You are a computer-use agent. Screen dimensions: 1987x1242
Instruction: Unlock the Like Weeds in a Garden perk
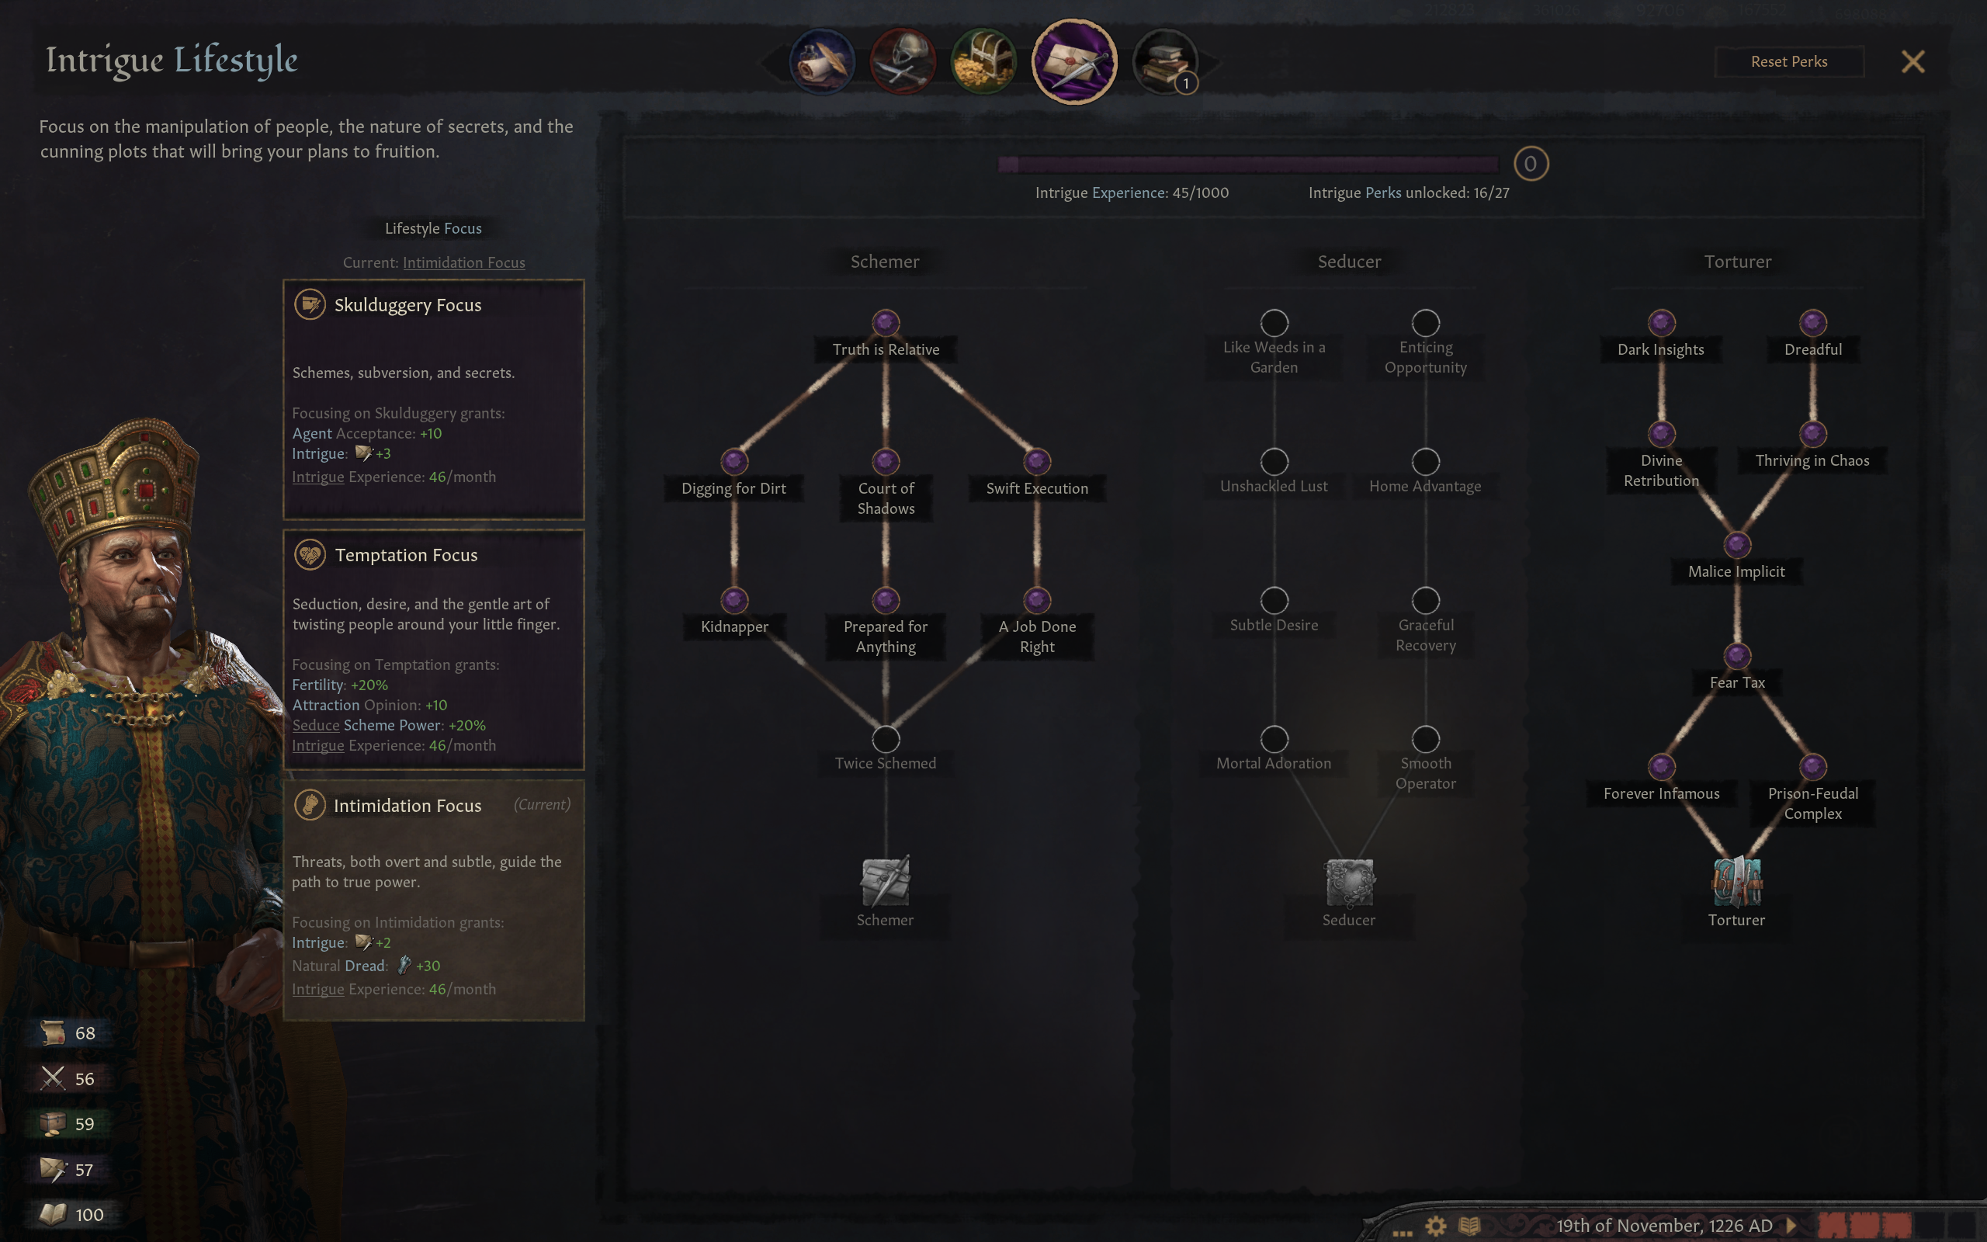(1274, 323)
